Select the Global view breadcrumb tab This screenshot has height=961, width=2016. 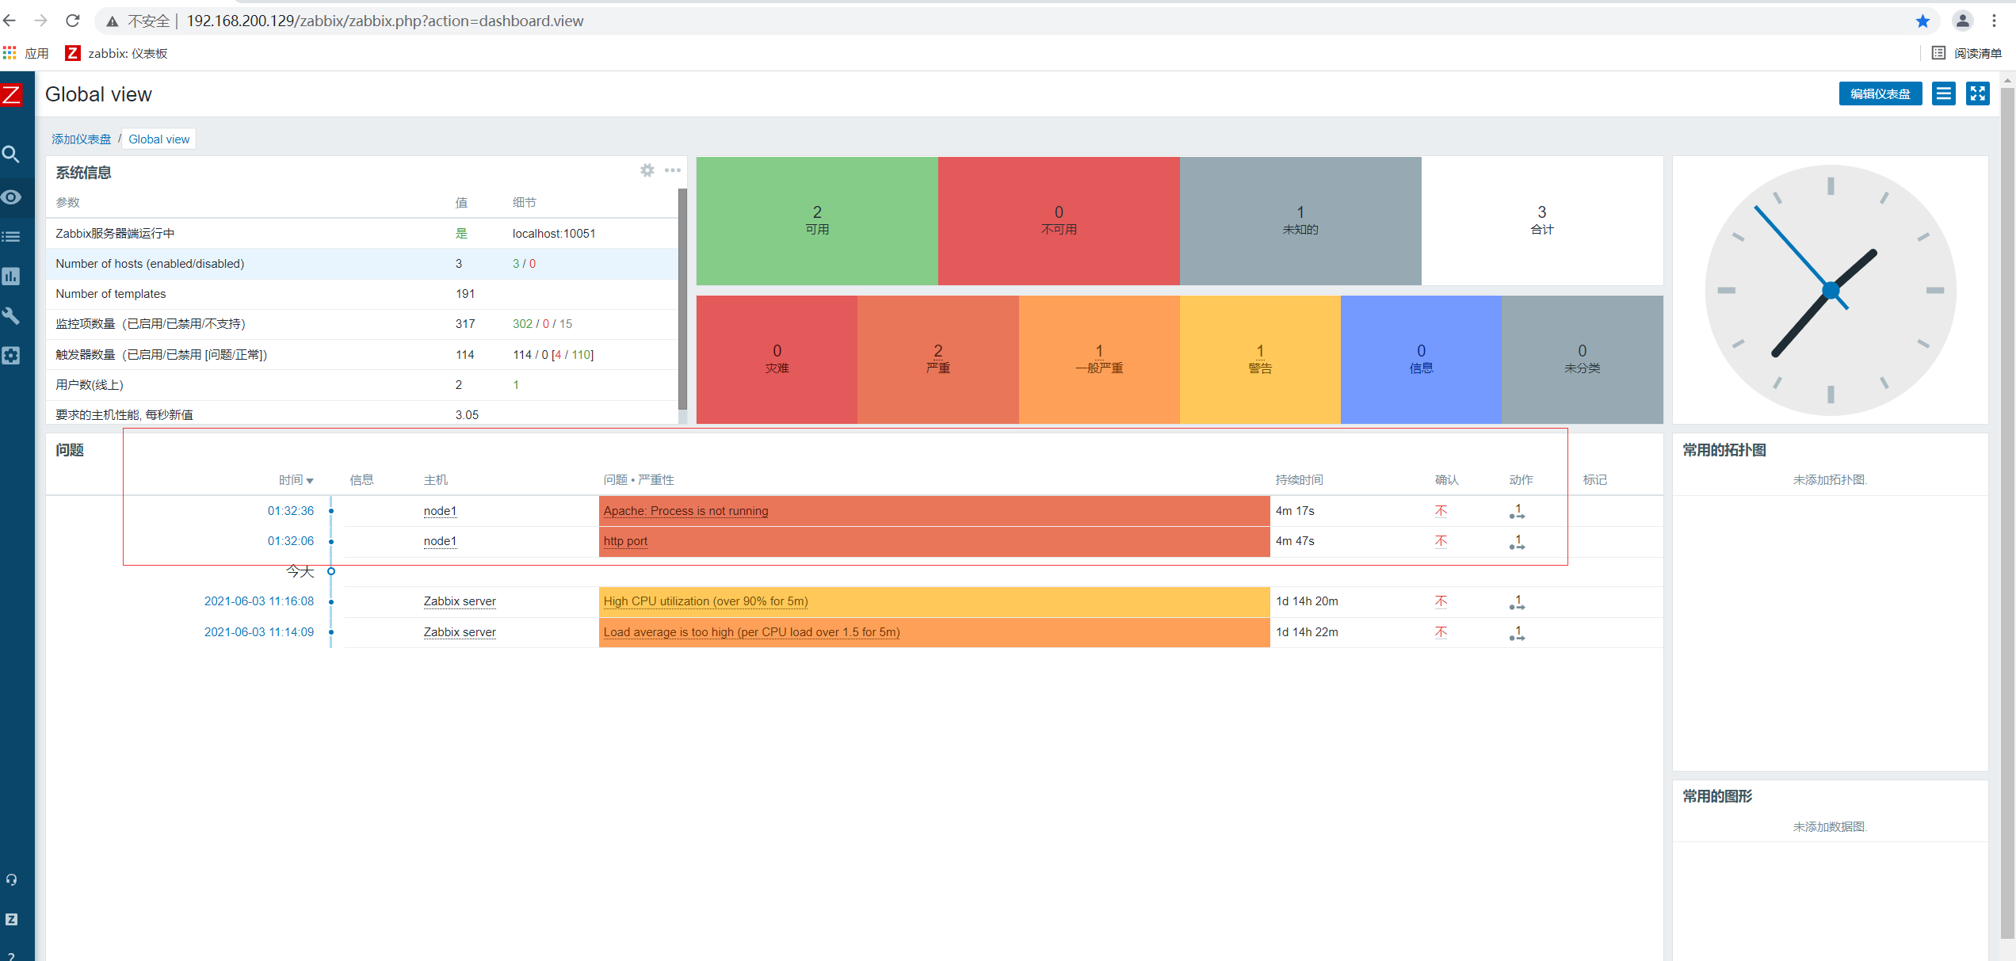(x=158, y=139)
